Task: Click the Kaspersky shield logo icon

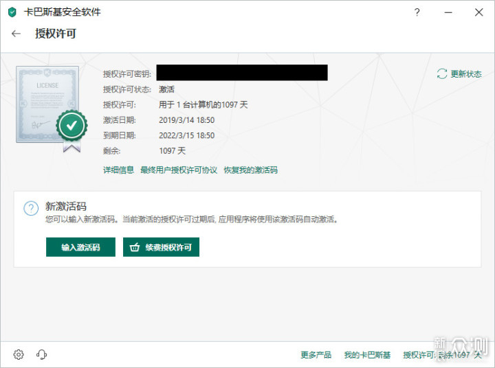Action: click(x=12, y=12)
